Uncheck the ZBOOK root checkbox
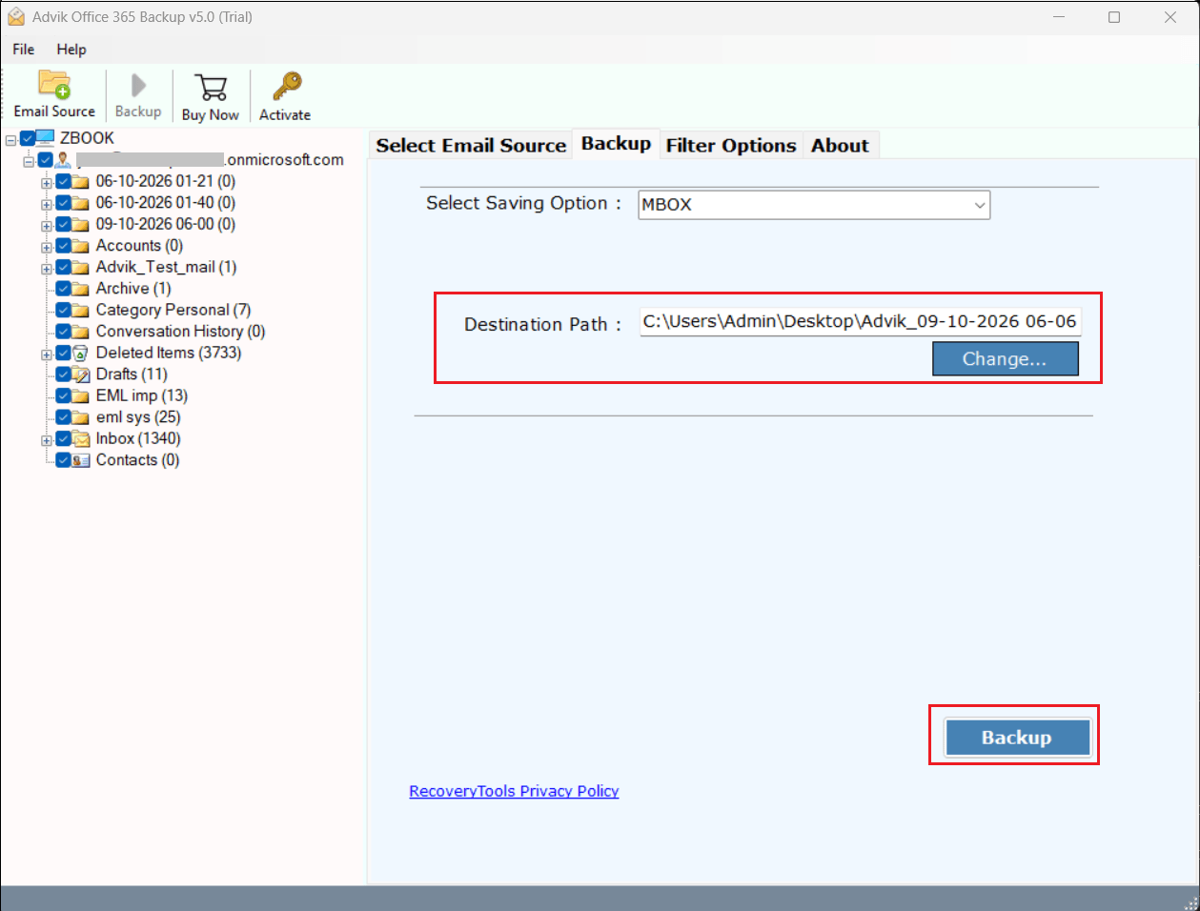1200x911 pixels. point(28,138)
